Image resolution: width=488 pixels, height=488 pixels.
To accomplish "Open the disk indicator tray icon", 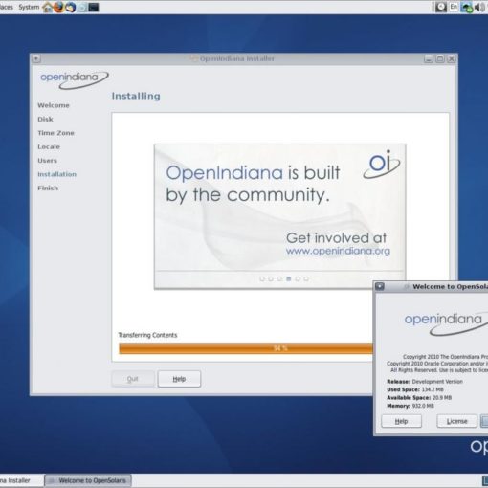I will pos(441,7).
